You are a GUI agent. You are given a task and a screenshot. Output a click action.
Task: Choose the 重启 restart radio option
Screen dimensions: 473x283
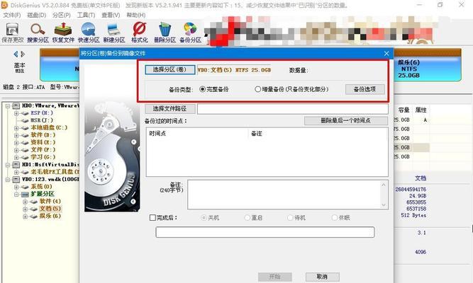tap(247, 217)
